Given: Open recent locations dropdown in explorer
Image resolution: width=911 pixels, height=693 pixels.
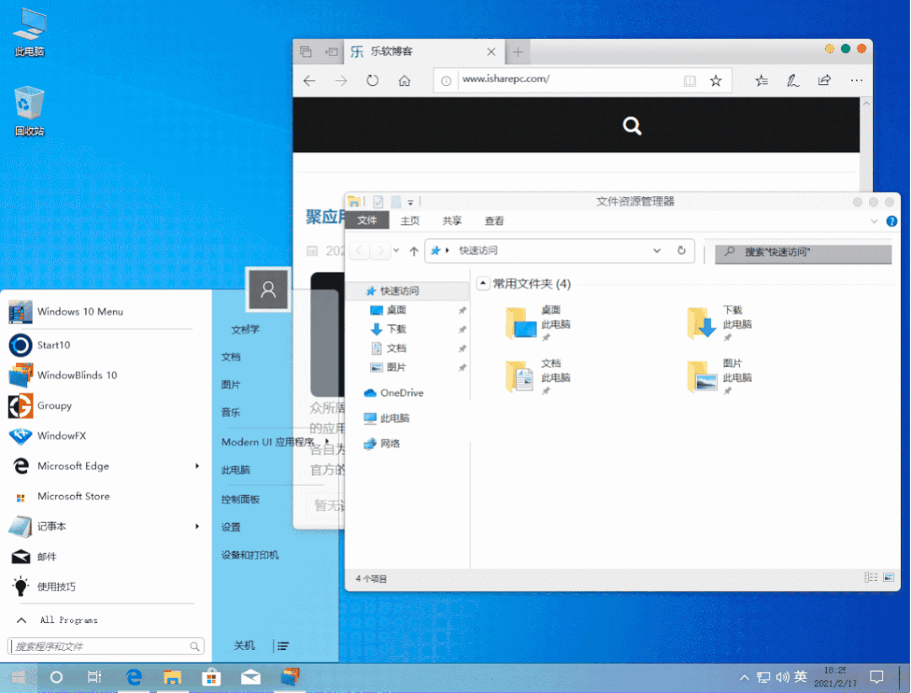Looking at the screenshot, I should point(396,251).
